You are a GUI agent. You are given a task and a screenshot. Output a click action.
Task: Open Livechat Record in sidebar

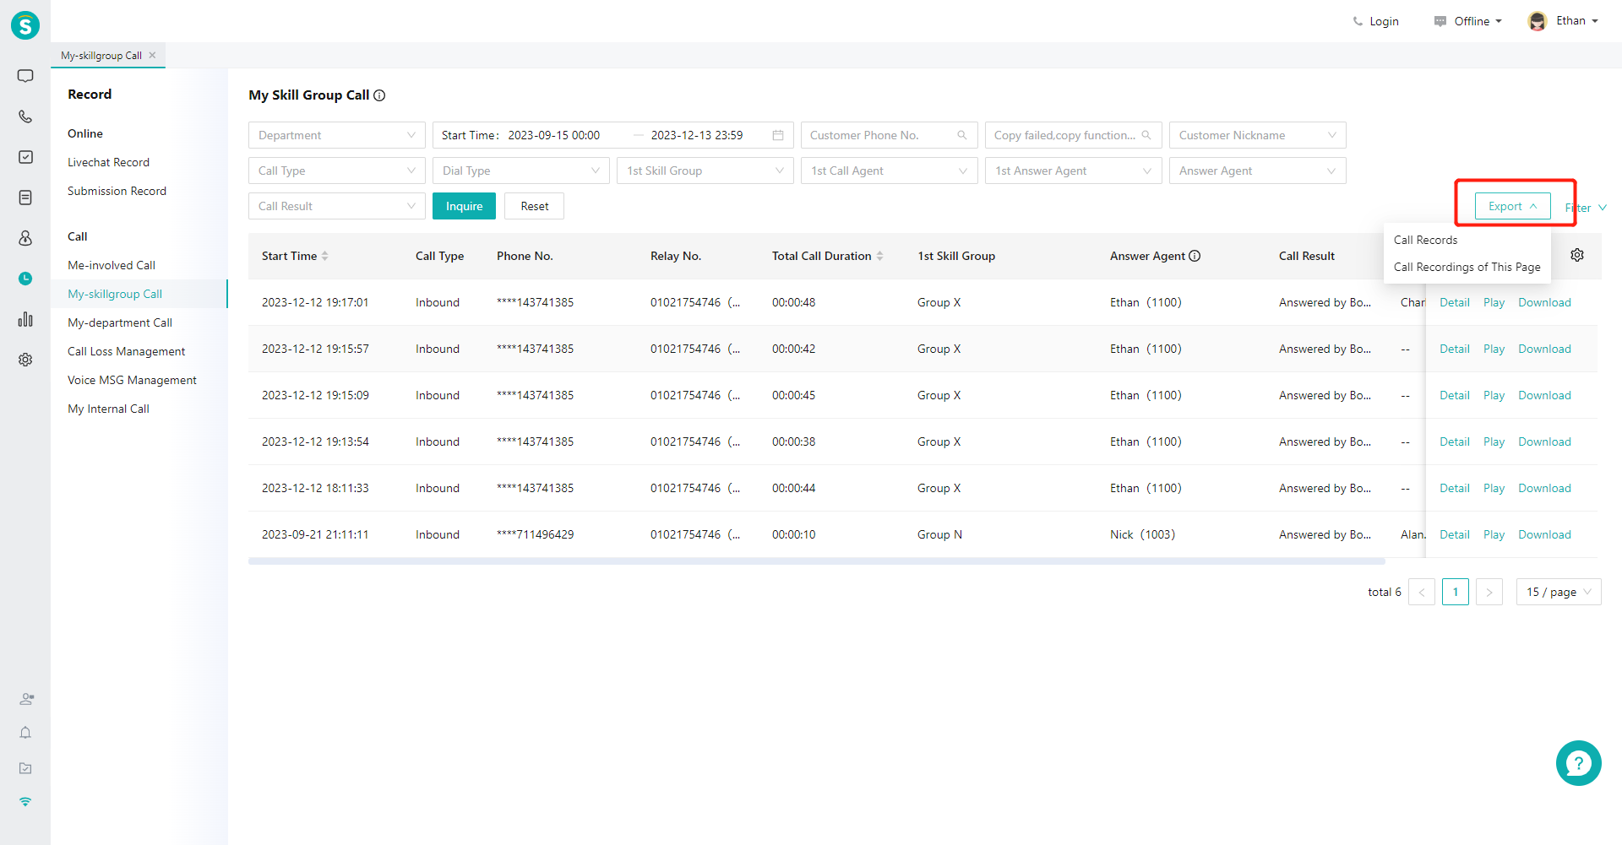click(x=108, y=162)
